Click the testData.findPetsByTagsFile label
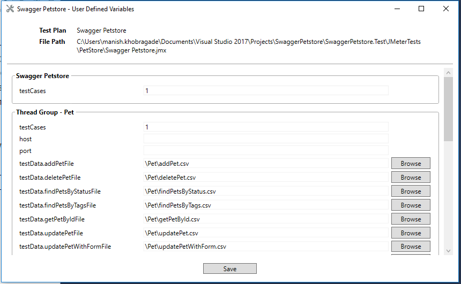461x284 pixels. click(x=58, y=205)
